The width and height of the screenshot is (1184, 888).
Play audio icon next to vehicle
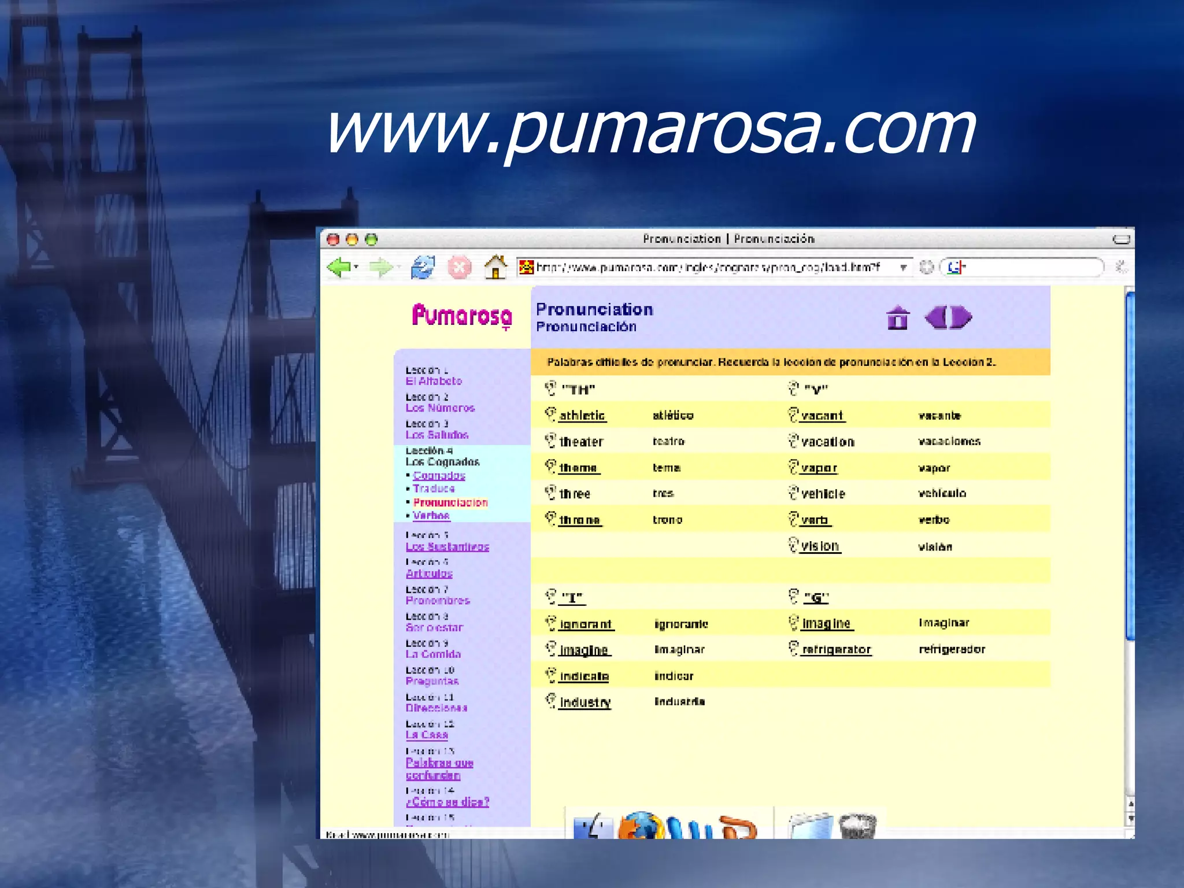tap(794, 493)
